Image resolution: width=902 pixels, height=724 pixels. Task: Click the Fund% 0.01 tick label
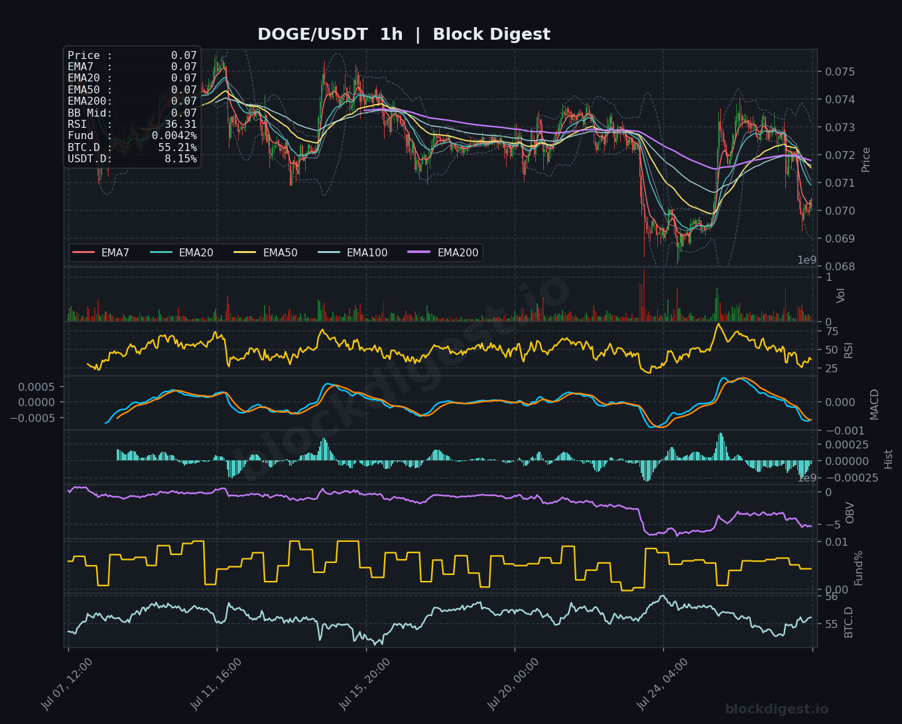click(x=836, y=542)
